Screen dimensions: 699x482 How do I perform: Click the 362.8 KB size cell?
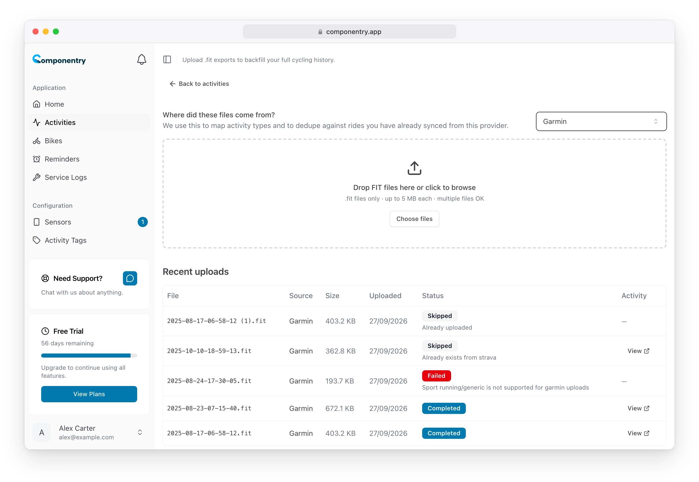340,351
